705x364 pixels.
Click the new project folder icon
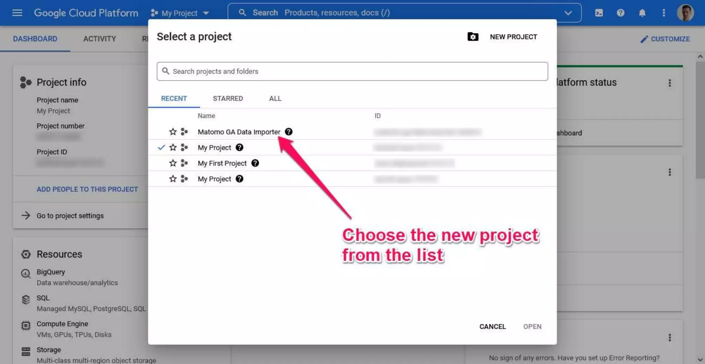[473, 37]
